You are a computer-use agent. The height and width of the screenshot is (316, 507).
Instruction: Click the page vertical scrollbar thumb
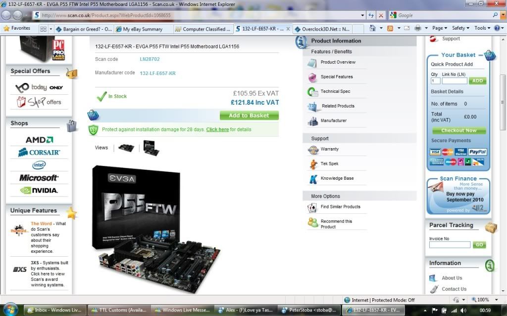503,103
